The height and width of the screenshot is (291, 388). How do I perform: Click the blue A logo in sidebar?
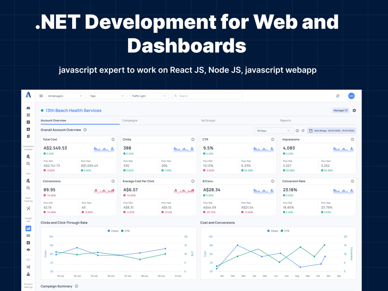click(28, 95)
